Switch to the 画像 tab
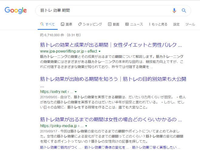The width and height of the screenshot is (200, 151). point(66,24)
